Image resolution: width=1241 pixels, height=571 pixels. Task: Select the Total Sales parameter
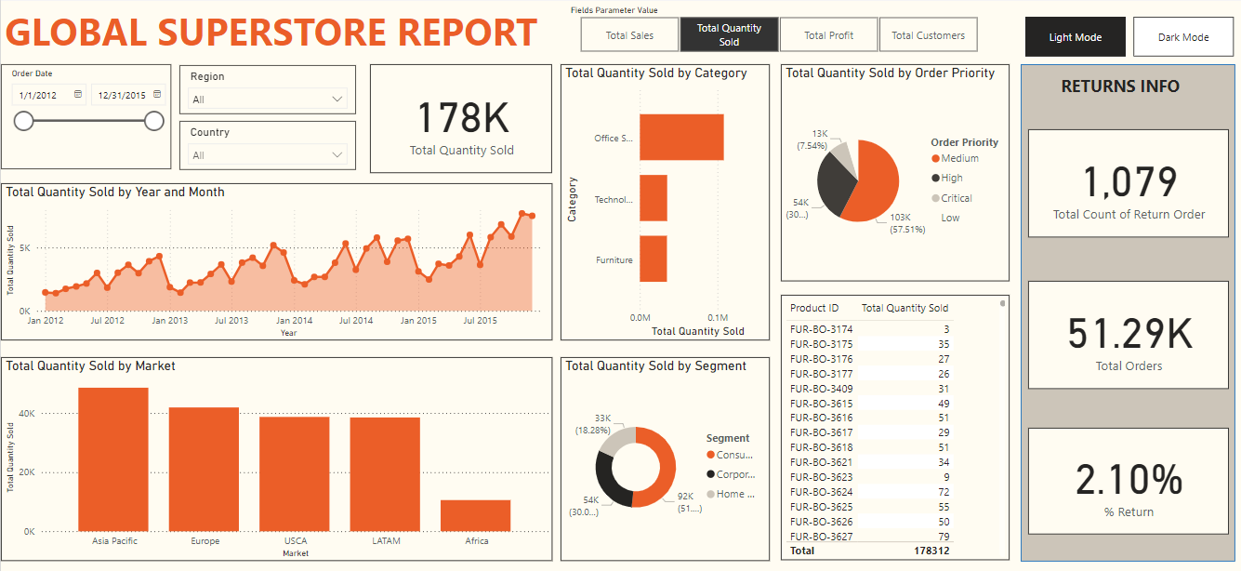pyautogui.click(x=629, y=35)
